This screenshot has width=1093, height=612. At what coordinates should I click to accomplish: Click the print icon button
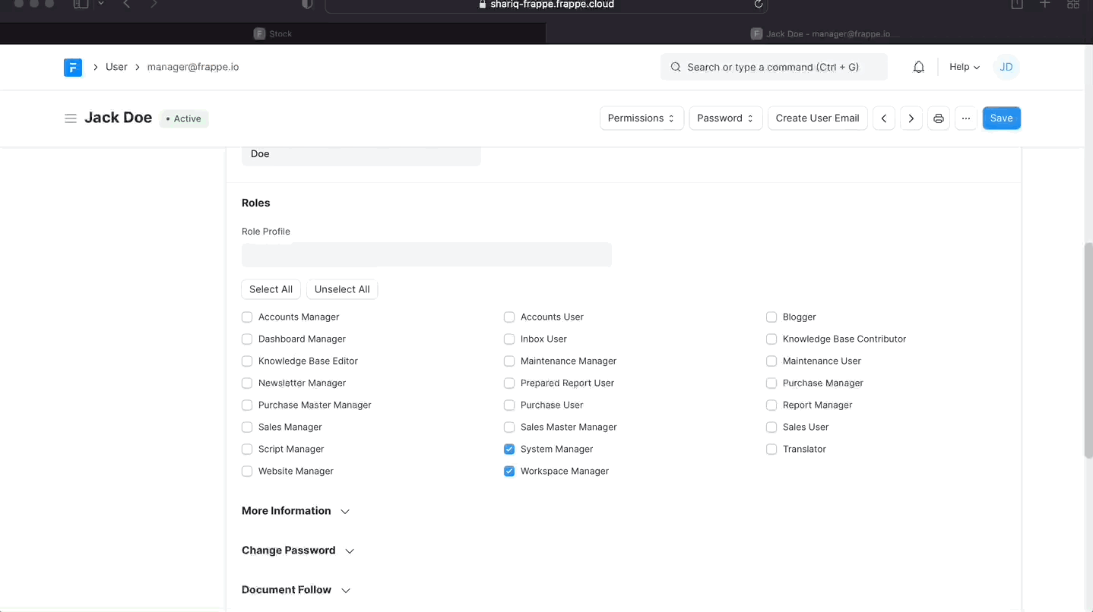click(x=939, y=118)
